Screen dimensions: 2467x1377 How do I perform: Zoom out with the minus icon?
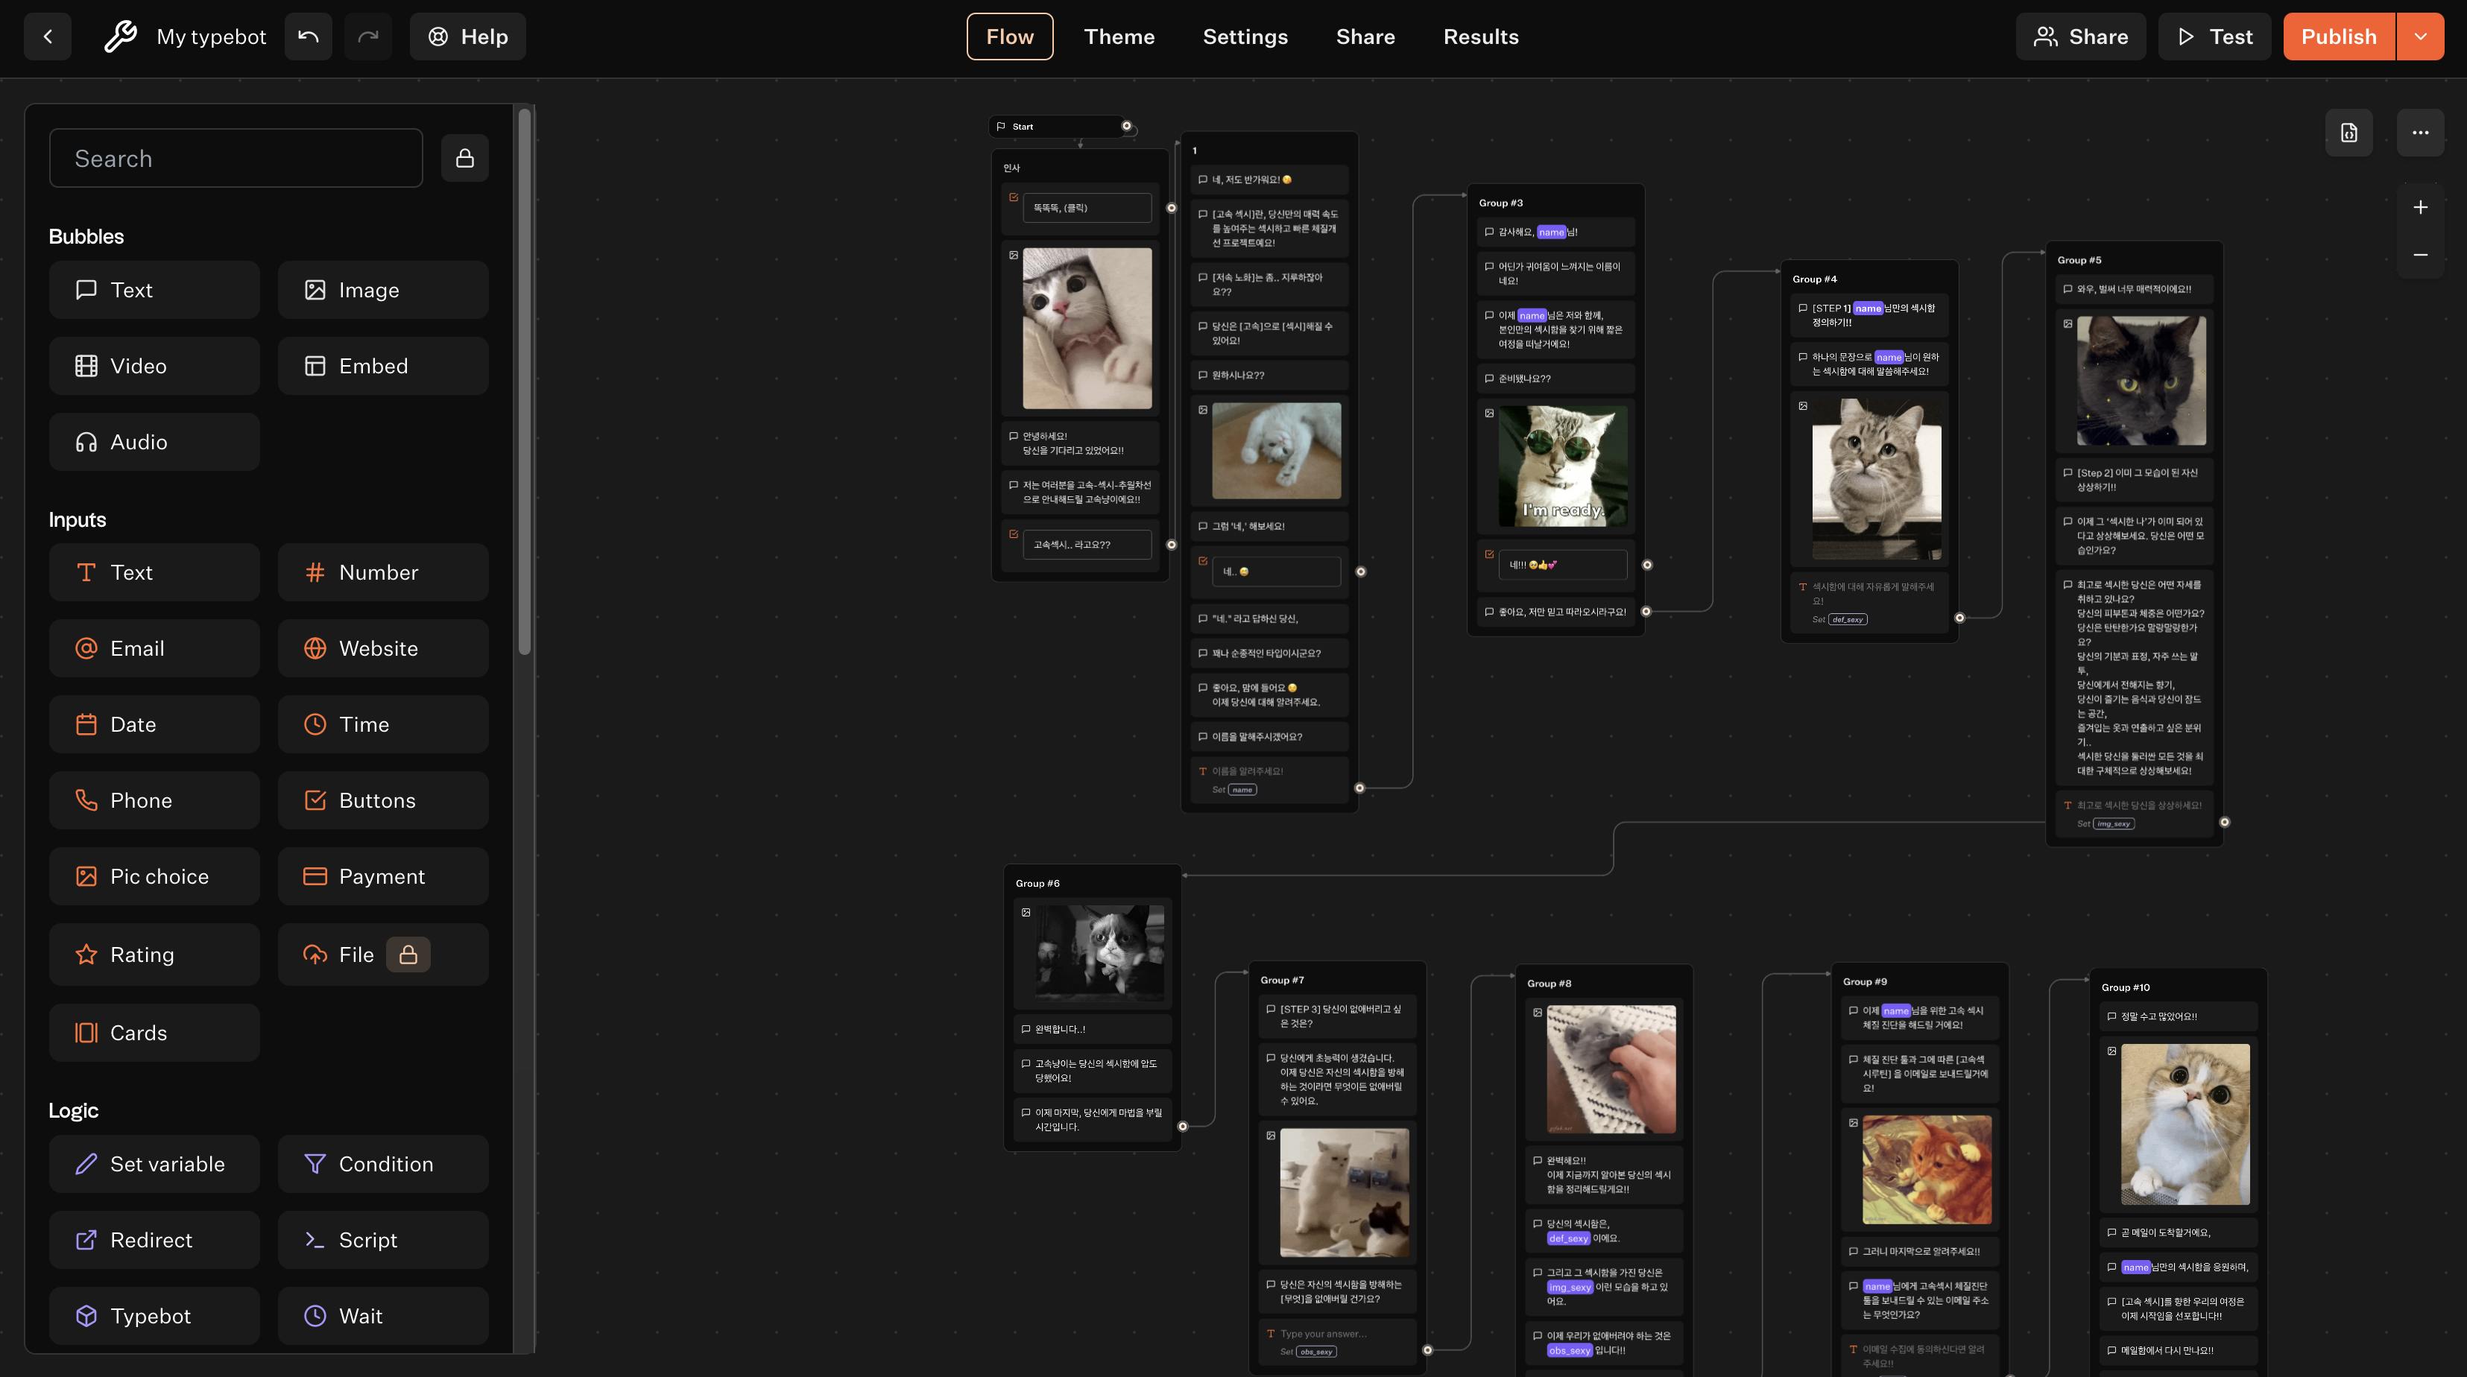pos(2420,255)
